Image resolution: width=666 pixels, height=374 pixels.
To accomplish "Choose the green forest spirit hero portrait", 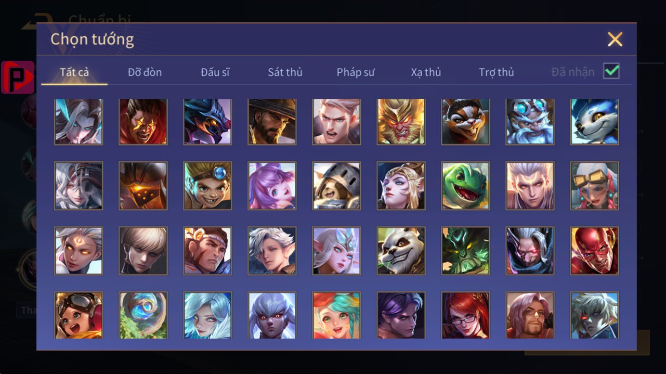I will [465, 251].
